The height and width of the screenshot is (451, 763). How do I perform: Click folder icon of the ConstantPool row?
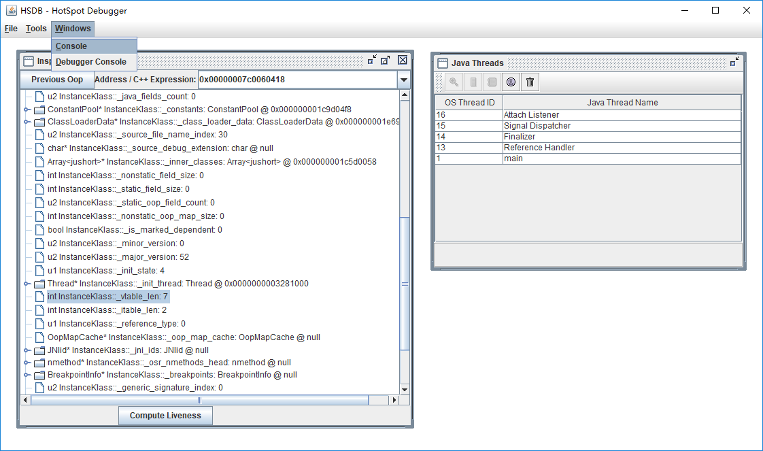click(39, 110)
